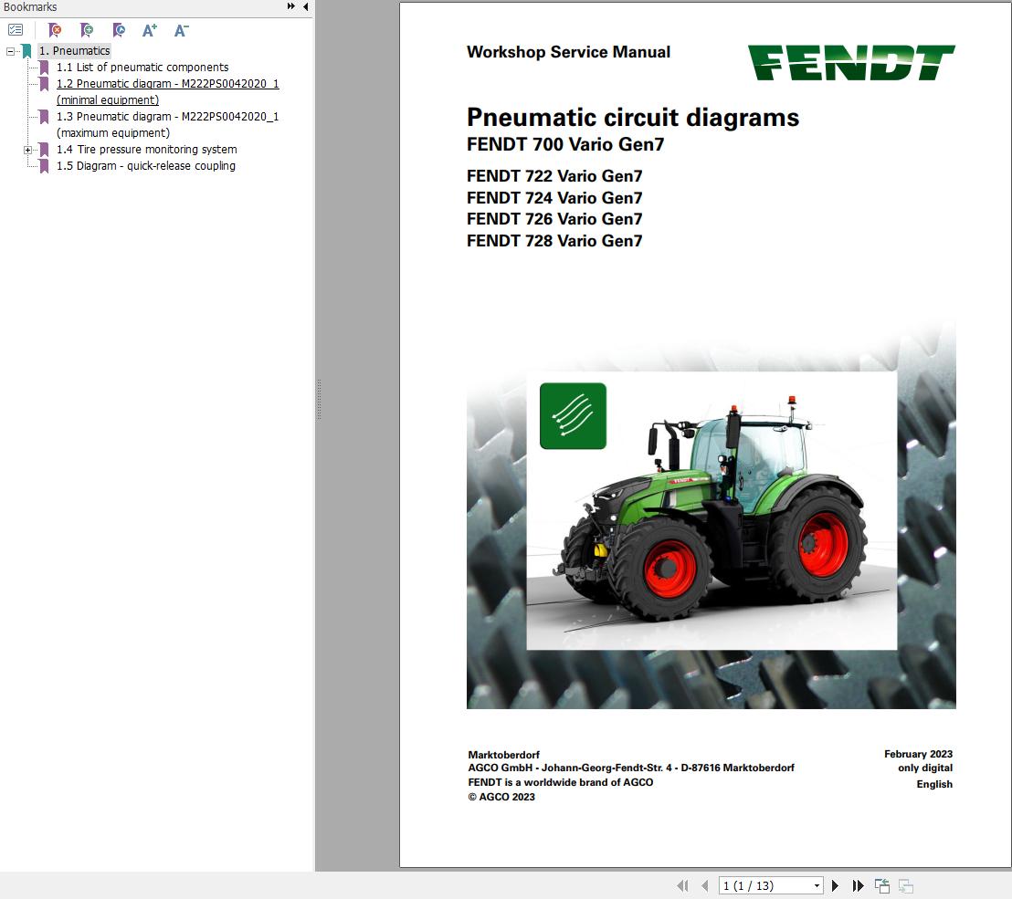Click the Marktoberdorf footer text
Viewport: 1012px width, 899px height.
click(503, 755)
